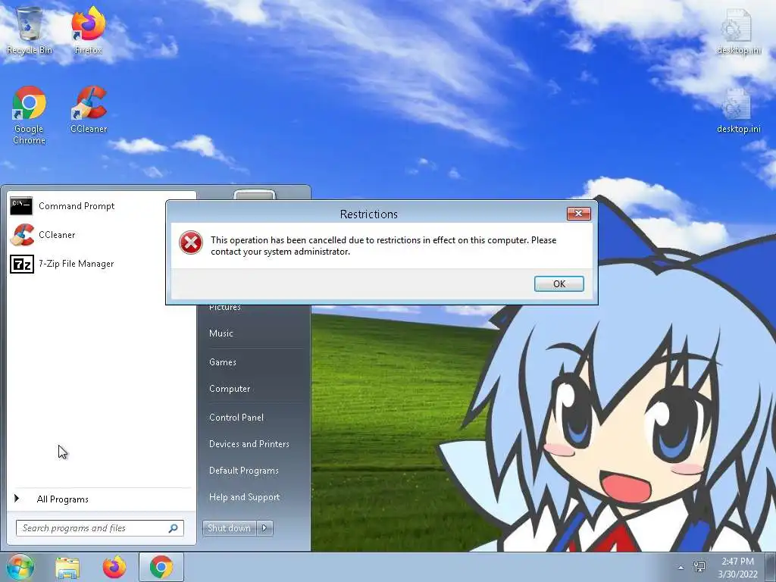The width and height of the screenshot is (776, 582).
Task: Show hidden tray icons arrow
Action: click(681, 568)
